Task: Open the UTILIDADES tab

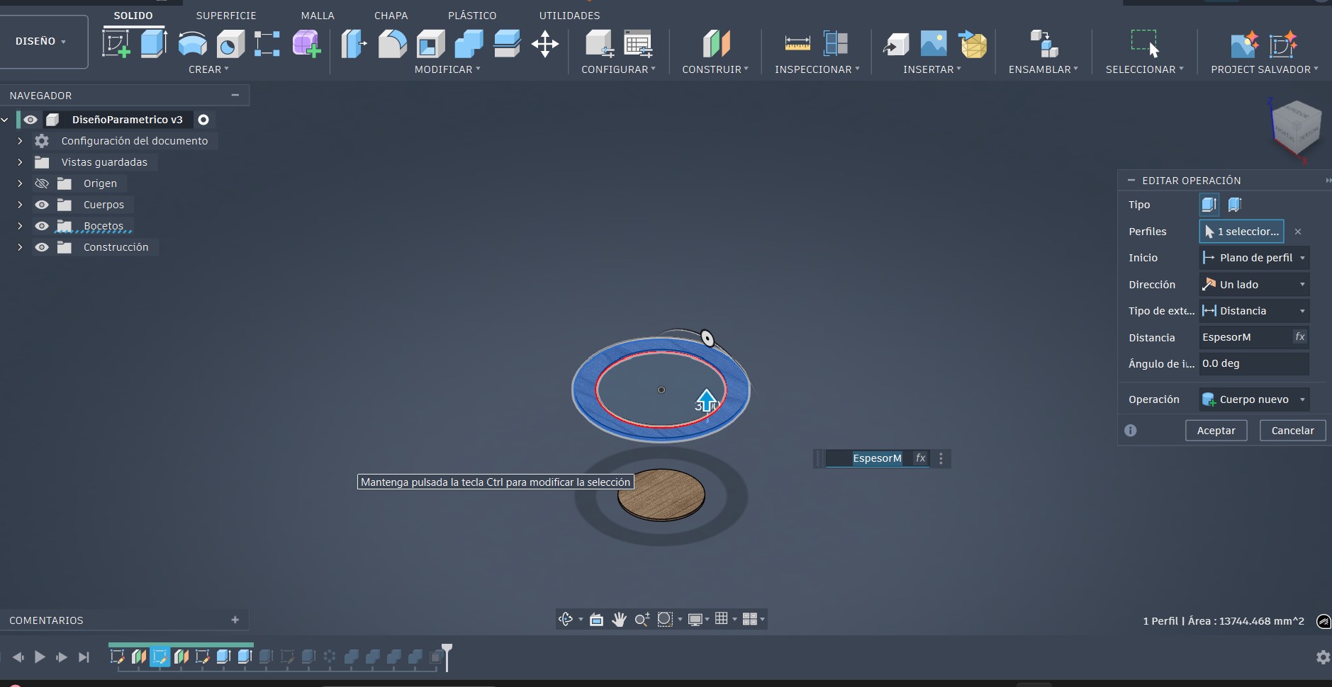Action: click(569, 15)
